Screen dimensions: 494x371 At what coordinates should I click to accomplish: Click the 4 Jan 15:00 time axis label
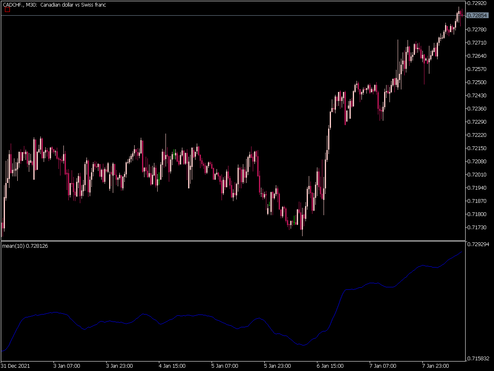point(172,366)
